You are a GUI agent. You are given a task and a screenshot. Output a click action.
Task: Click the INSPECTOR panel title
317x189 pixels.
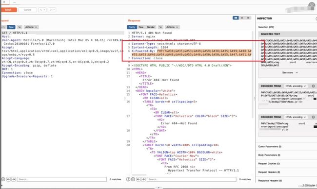pos(264,18)
